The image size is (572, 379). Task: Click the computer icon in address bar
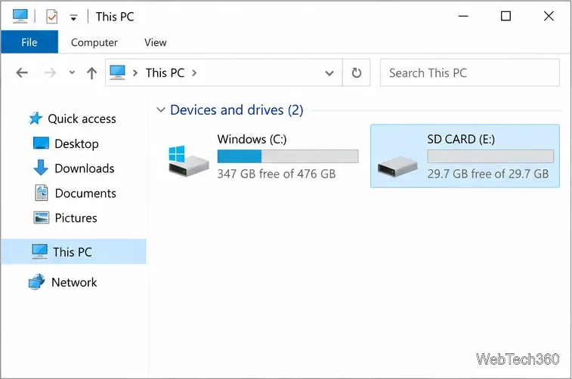(x=117, y=72)
